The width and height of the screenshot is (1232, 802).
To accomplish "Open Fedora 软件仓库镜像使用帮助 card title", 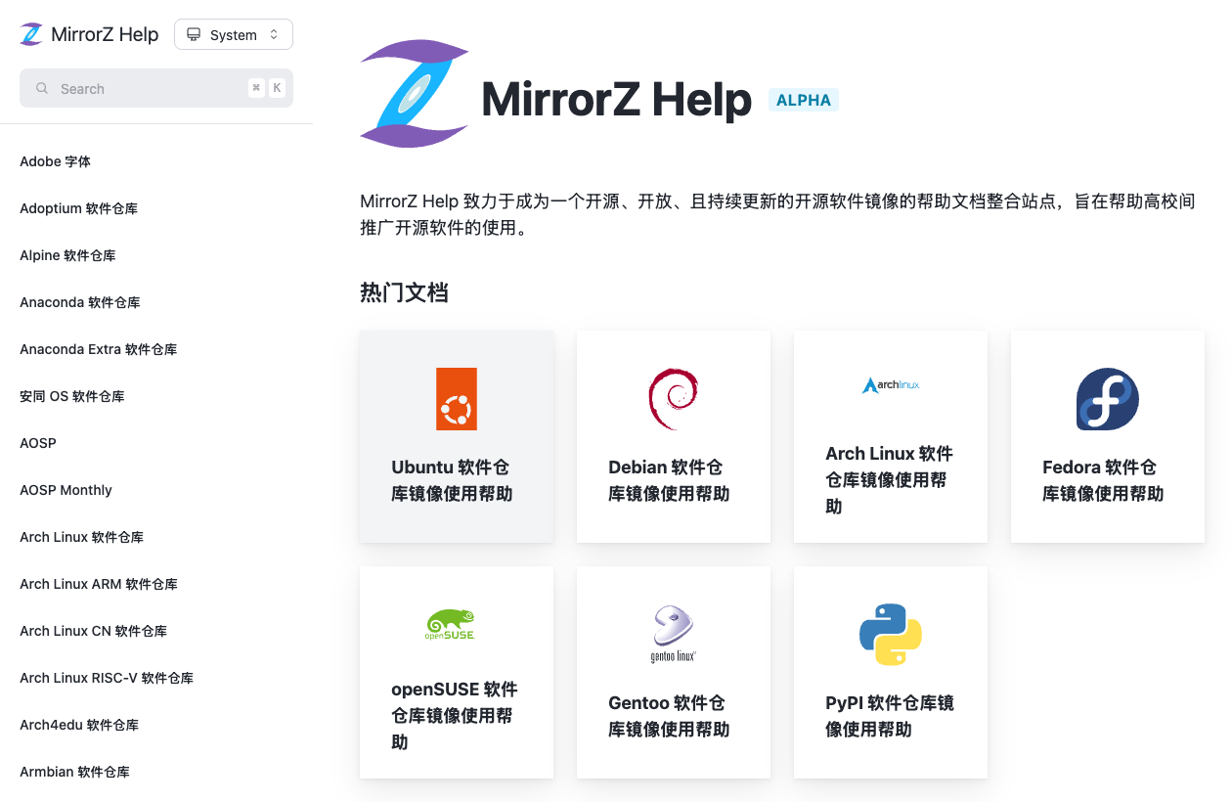I will [x=1103, y=480].
